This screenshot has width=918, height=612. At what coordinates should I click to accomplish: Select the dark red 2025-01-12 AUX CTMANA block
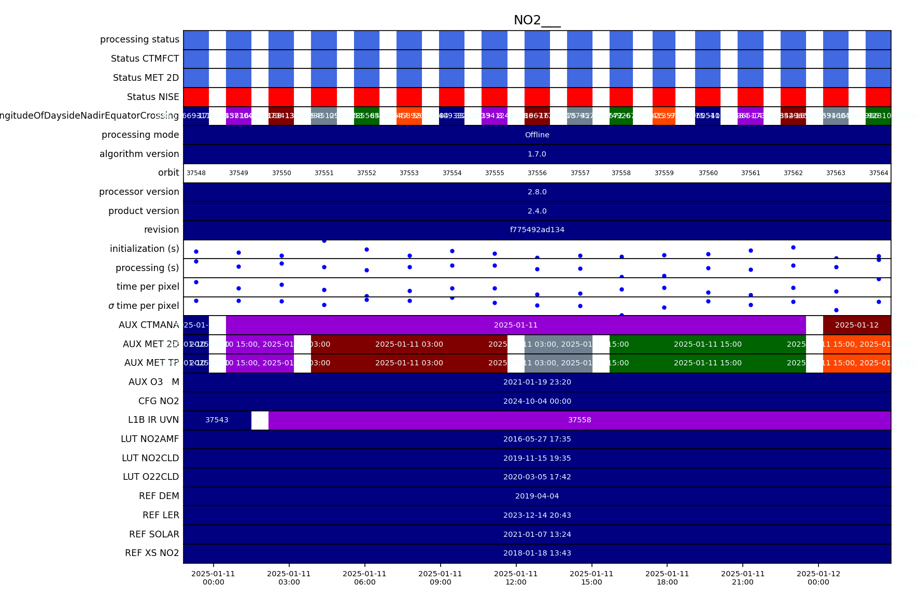(x=856, y=325)
